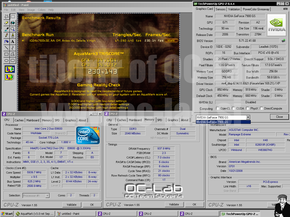Image resolution: width=290 pixels, height=217 pixels.
Task: Select the Pick Color eyedropper tool
Action: 7,29
